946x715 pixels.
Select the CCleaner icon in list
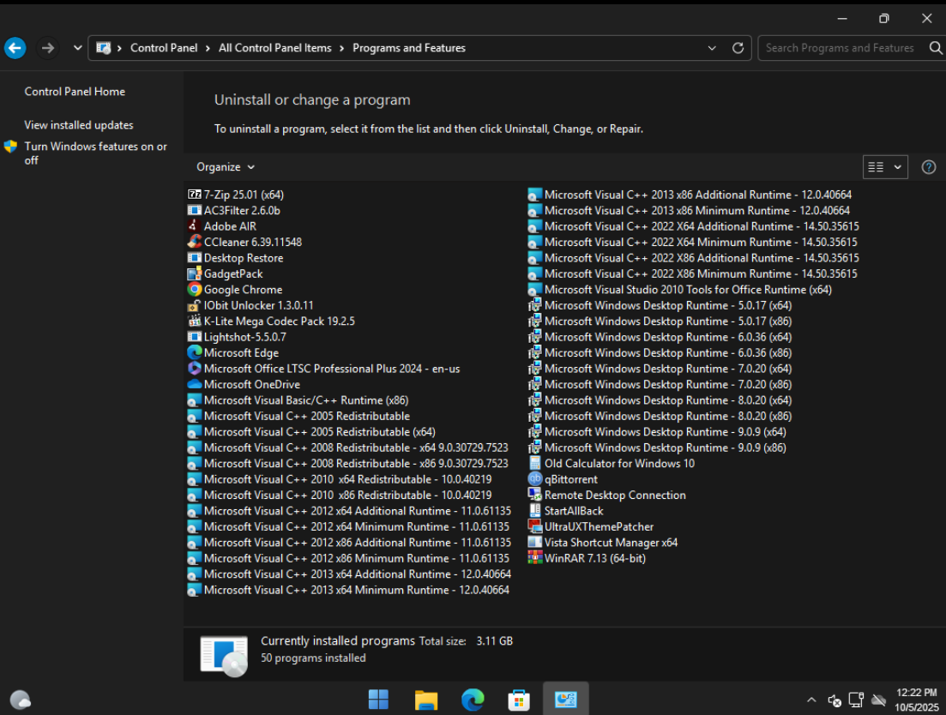click(x=195, y=242)
